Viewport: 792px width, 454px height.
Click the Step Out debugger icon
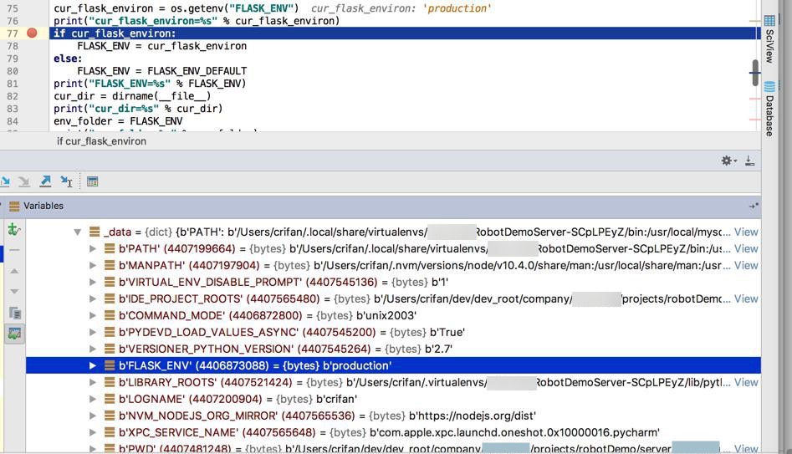[x=45, y=181]
